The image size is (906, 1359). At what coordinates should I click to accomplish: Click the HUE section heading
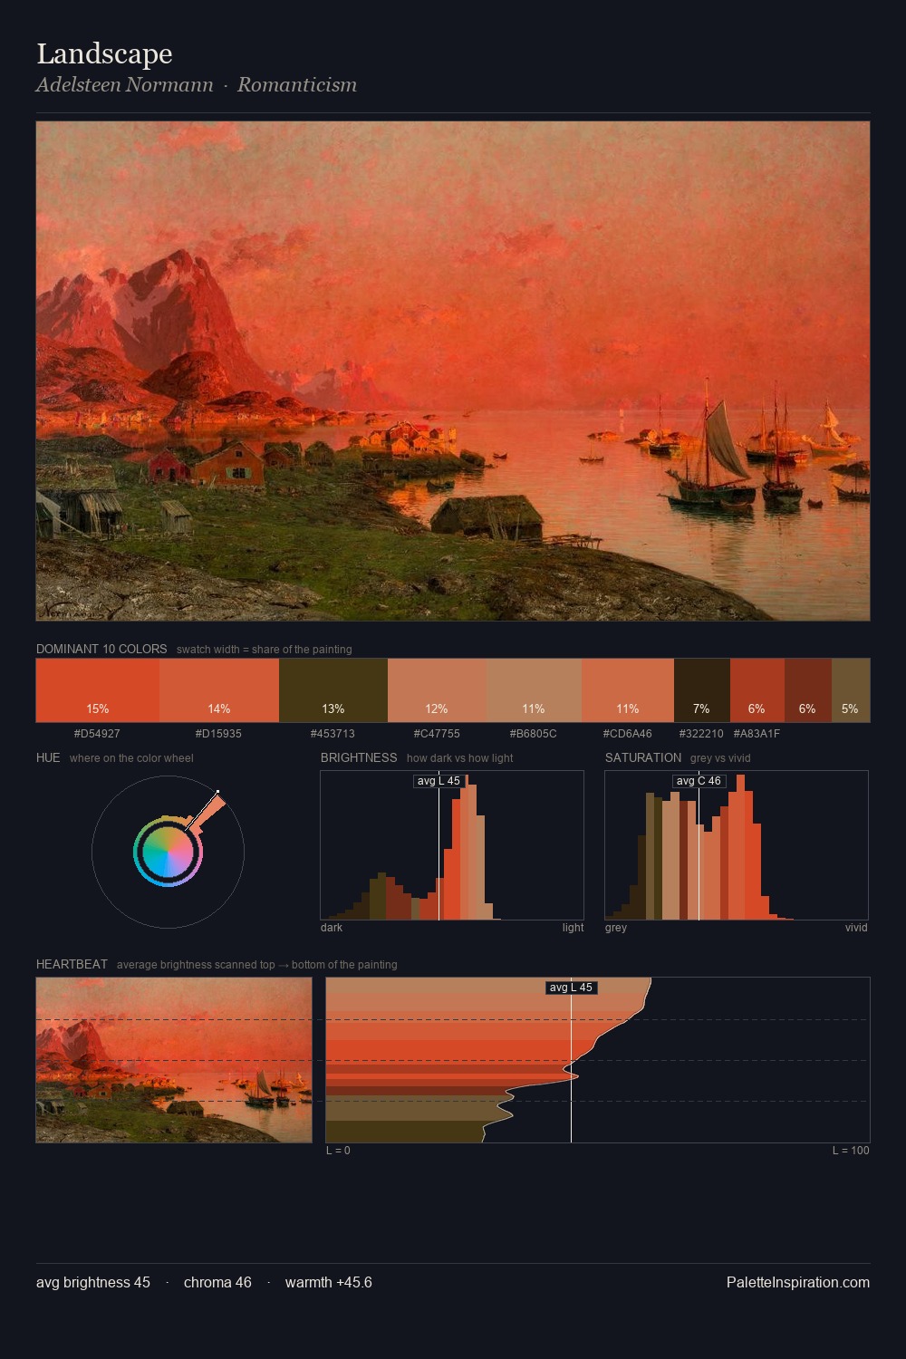[48, 757]
